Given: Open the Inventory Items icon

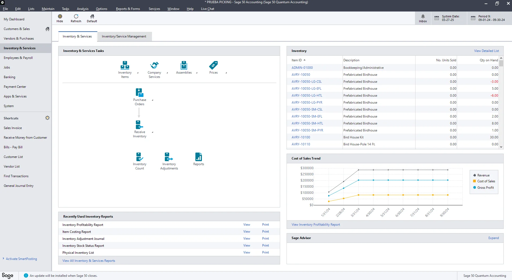Looking at the screenshot, I should pos(125,65).
